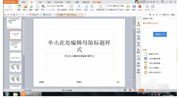Insert a 文本框 text box
Image resolution: width=179 pixels, height=98 pixels.
[x=71, y=7]
